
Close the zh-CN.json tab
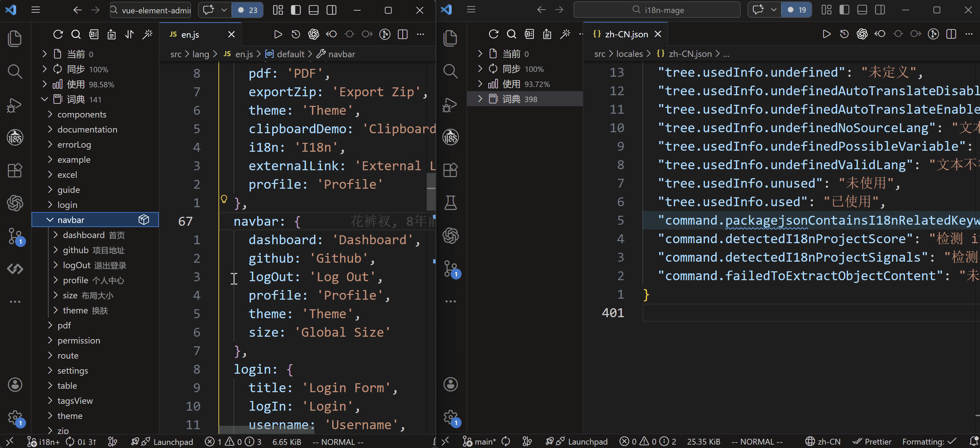tap(658, 34)
